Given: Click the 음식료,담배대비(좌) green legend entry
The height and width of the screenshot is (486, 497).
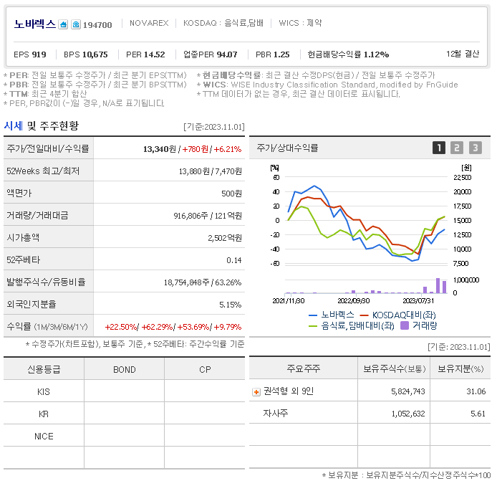Looking at the screenshot, I should 352,326.
